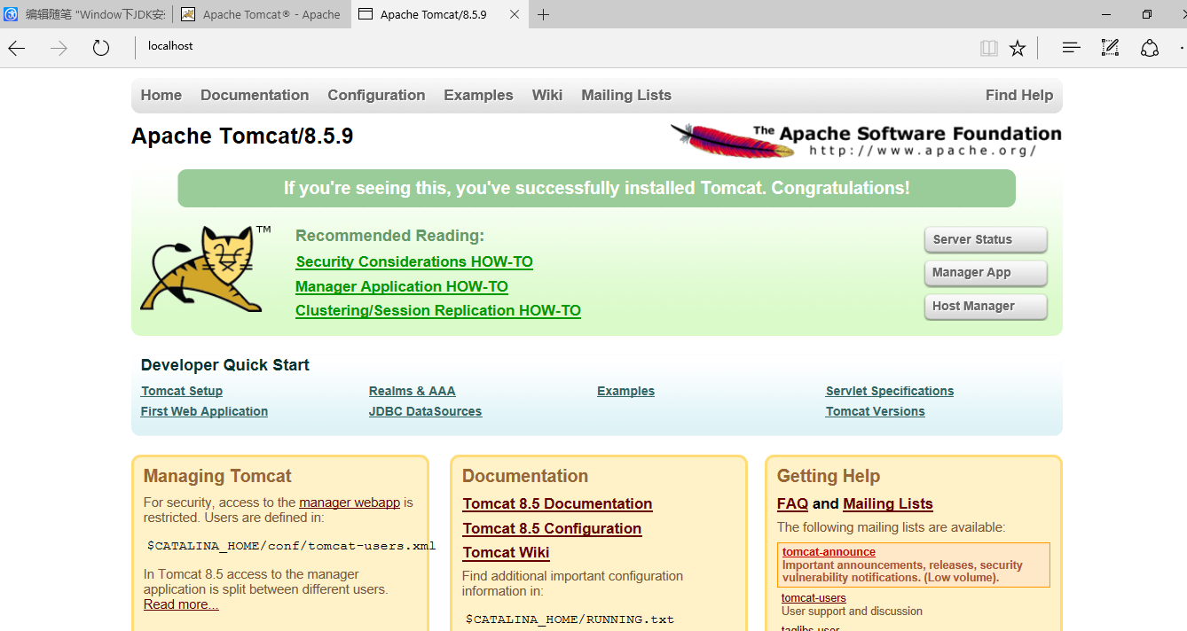Click the Apache Tomcat/8.5.9 heading

click(242, 136)
